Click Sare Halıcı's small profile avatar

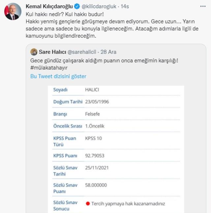(33, 52)
